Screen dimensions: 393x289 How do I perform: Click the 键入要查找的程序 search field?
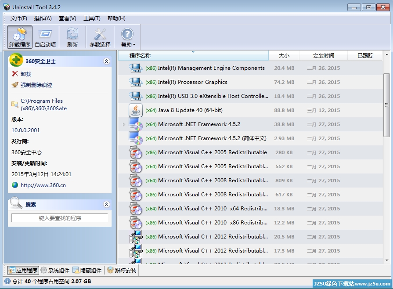click(60, 218)
